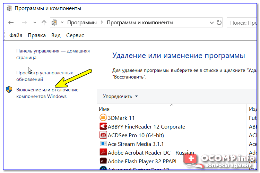Click the address bar folder icon
Screen dimensions: 260x173
[54, 23]
